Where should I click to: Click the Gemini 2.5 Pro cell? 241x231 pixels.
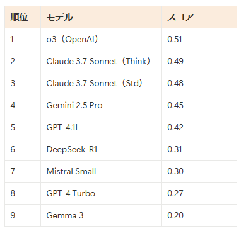[x=101, y=105]
